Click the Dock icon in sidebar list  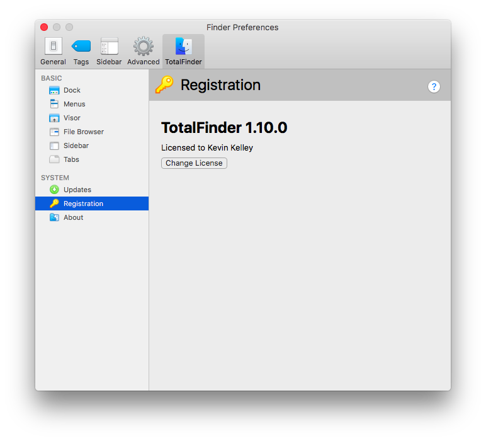54,90
